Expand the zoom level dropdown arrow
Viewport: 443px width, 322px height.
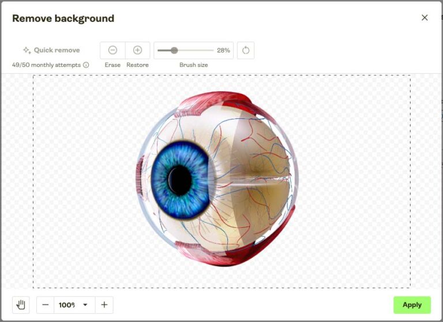tap(85, 305)
